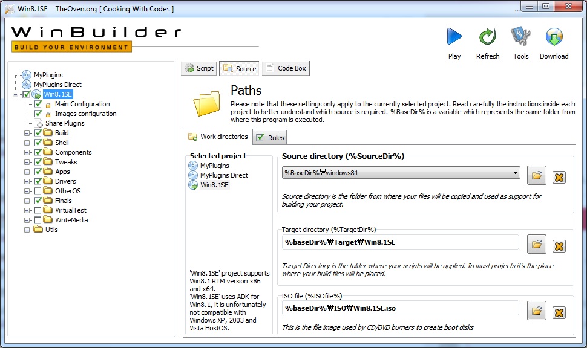587x348 pixels.
Task: Toggle the Tweaks folder checkbox
Action: [38, 162]
